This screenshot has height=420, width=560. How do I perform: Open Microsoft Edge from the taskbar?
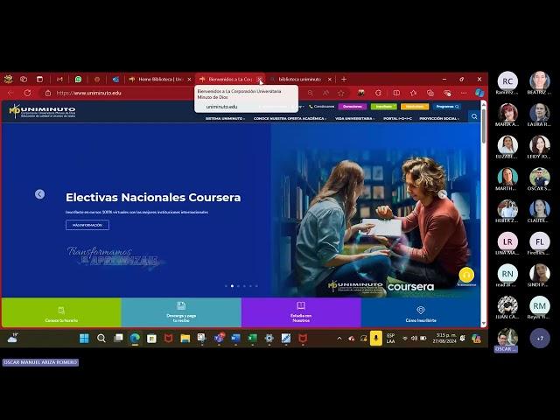135,339
